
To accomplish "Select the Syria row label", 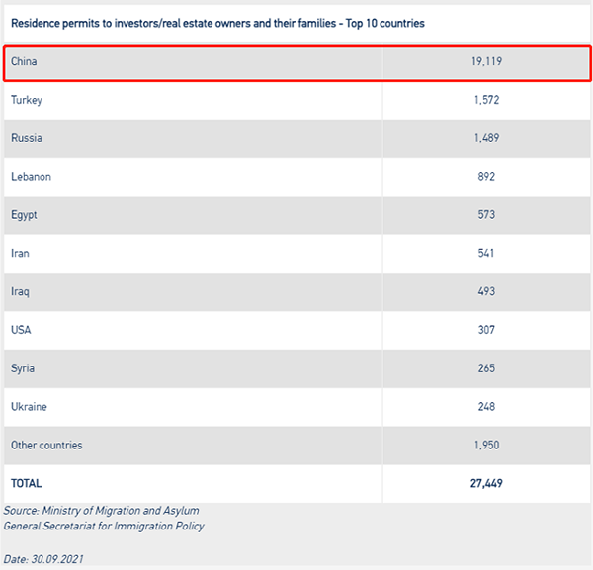I will (23, 368).
